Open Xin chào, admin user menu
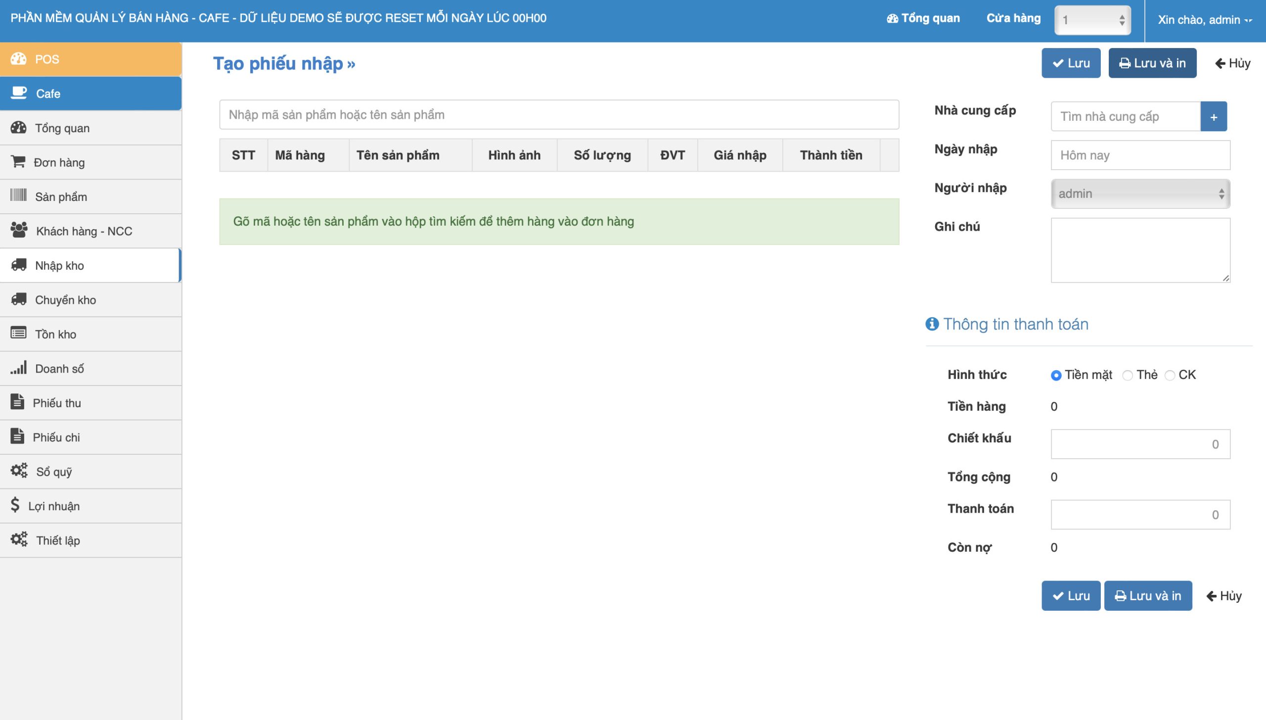 pos(1204,20)
